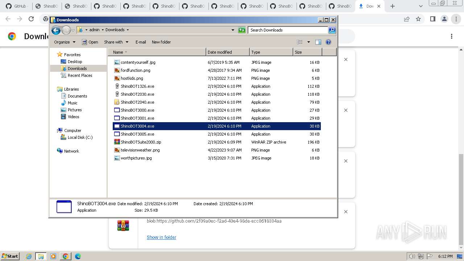Screen dimensions: 464x261
Task: Click the highlighted ShinoBOT3004.exe filename
Action: pos(137,126)
